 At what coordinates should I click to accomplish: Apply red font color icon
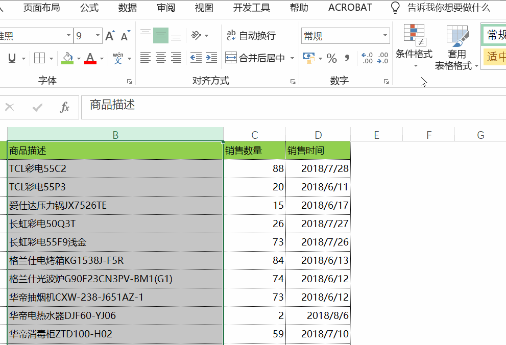tap(90, 58)
